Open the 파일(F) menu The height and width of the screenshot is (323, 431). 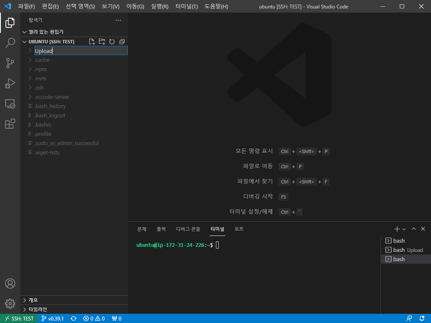pos(27,6)
